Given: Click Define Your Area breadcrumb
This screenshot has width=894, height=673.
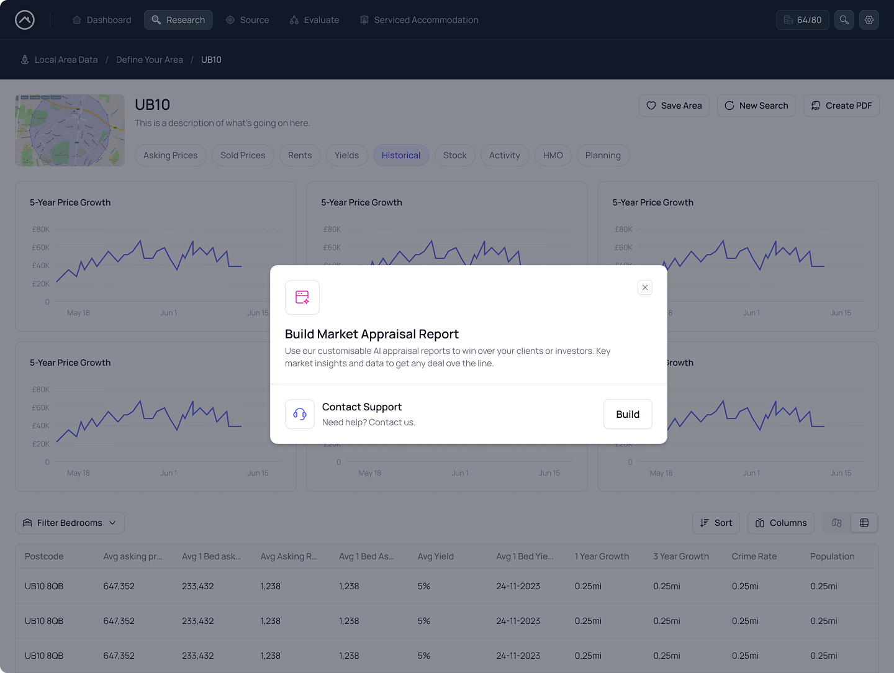Looking at the screenshot, I should [150, 60].
